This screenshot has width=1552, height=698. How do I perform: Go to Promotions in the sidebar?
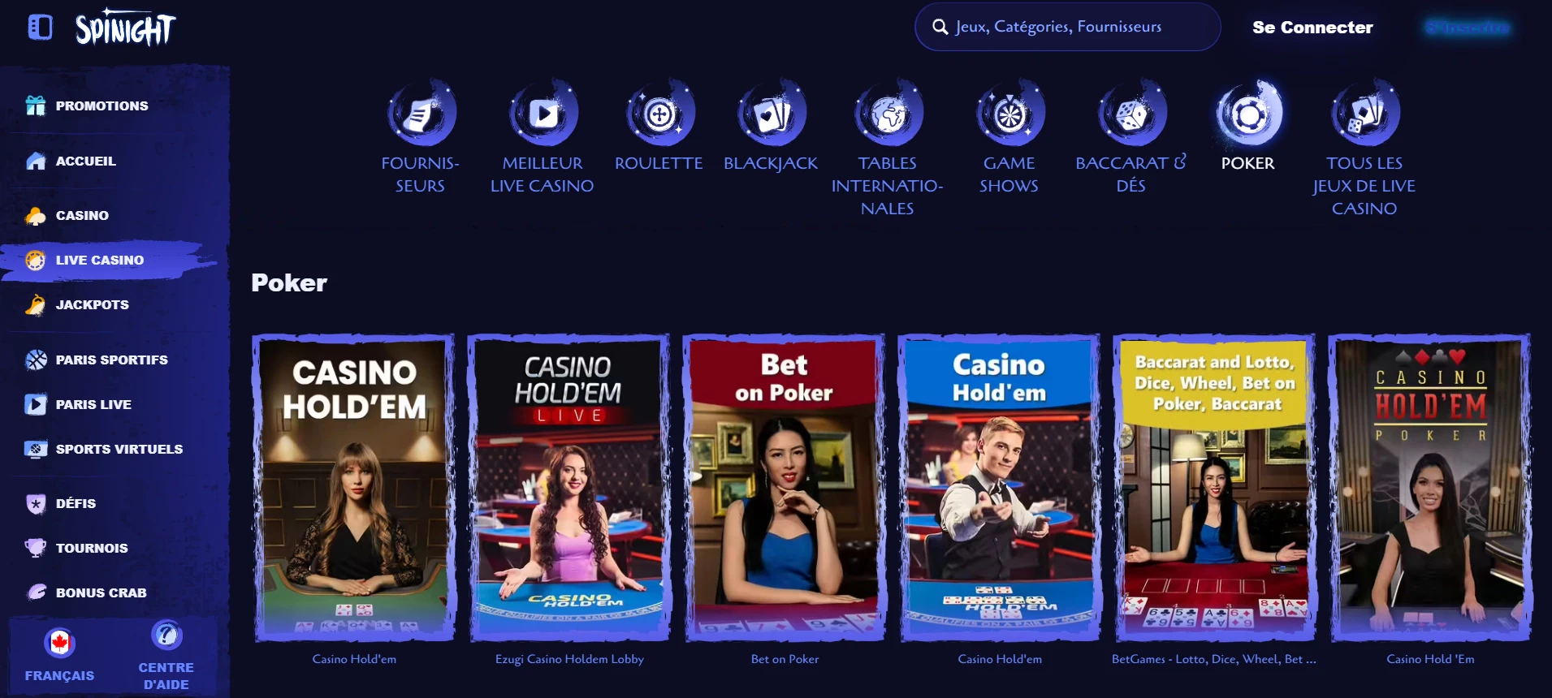tap(102, 106)
